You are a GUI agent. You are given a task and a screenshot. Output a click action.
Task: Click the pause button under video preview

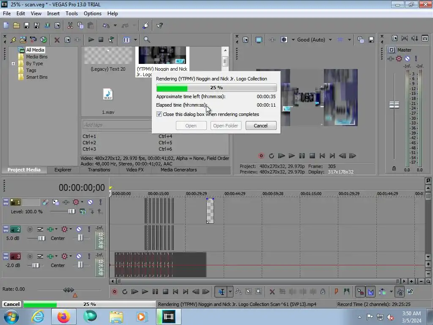pyautogui.click(x=302, y=156)
